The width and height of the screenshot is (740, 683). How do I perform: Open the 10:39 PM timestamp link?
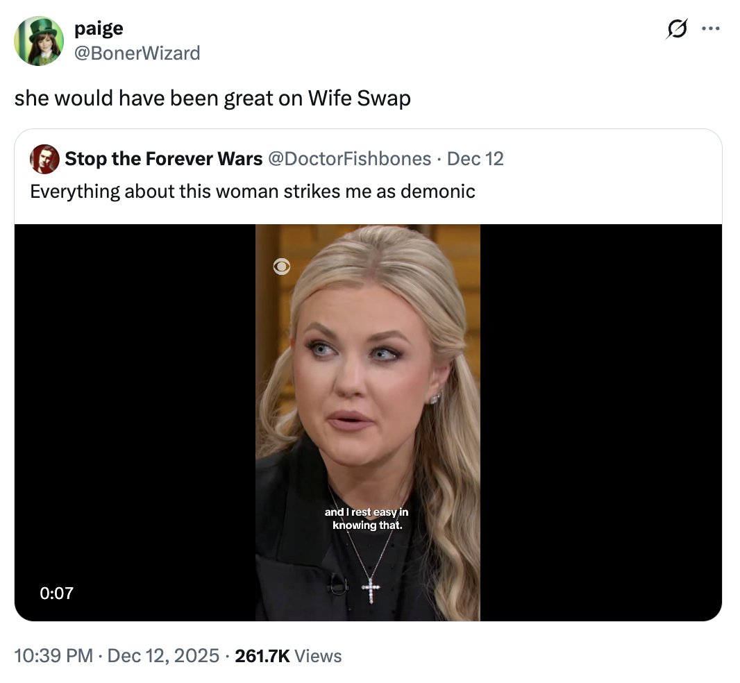53,655
